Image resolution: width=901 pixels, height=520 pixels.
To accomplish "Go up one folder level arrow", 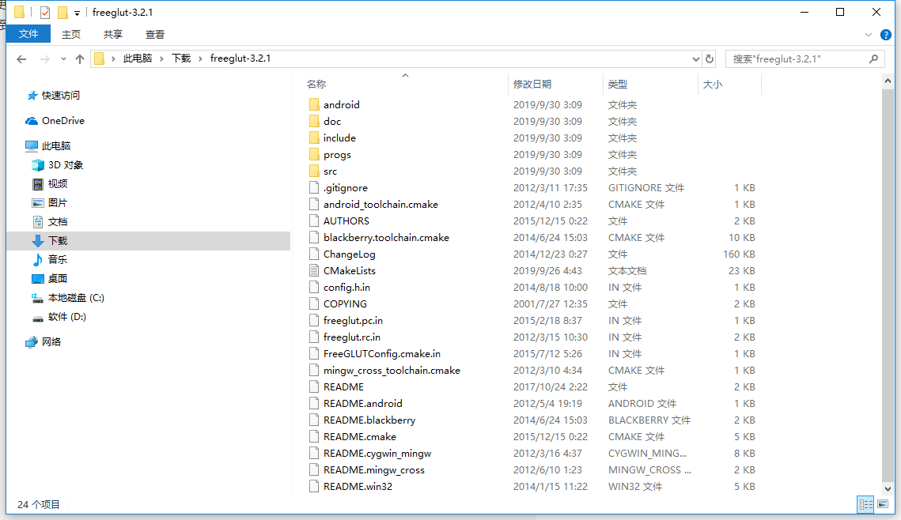I will pos(80,58).
